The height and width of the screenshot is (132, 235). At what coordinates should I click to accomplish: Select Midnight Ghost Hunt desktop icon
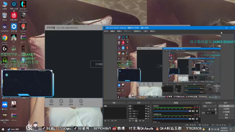(23, 6)
